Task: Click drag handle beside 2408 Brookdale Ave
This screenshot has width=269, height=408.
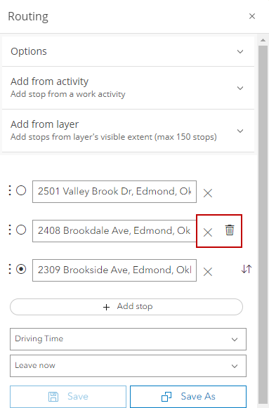Action: [10, 230]
